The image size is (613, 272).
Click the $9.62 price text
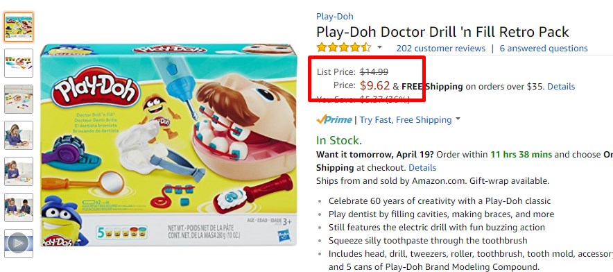[x=375, y=85]
